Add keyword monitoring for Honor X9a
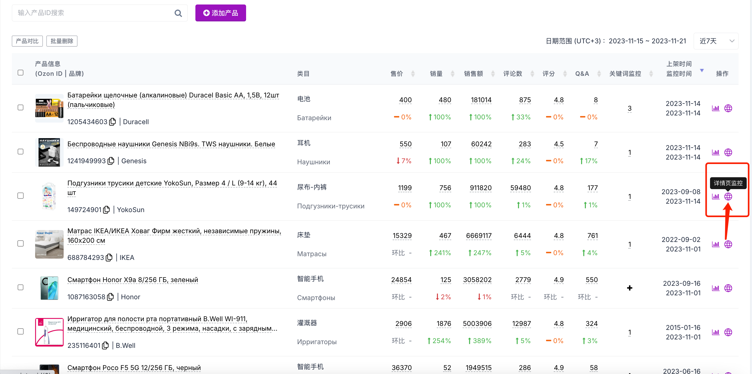752x374 pixels. click(x=630, y=288)
